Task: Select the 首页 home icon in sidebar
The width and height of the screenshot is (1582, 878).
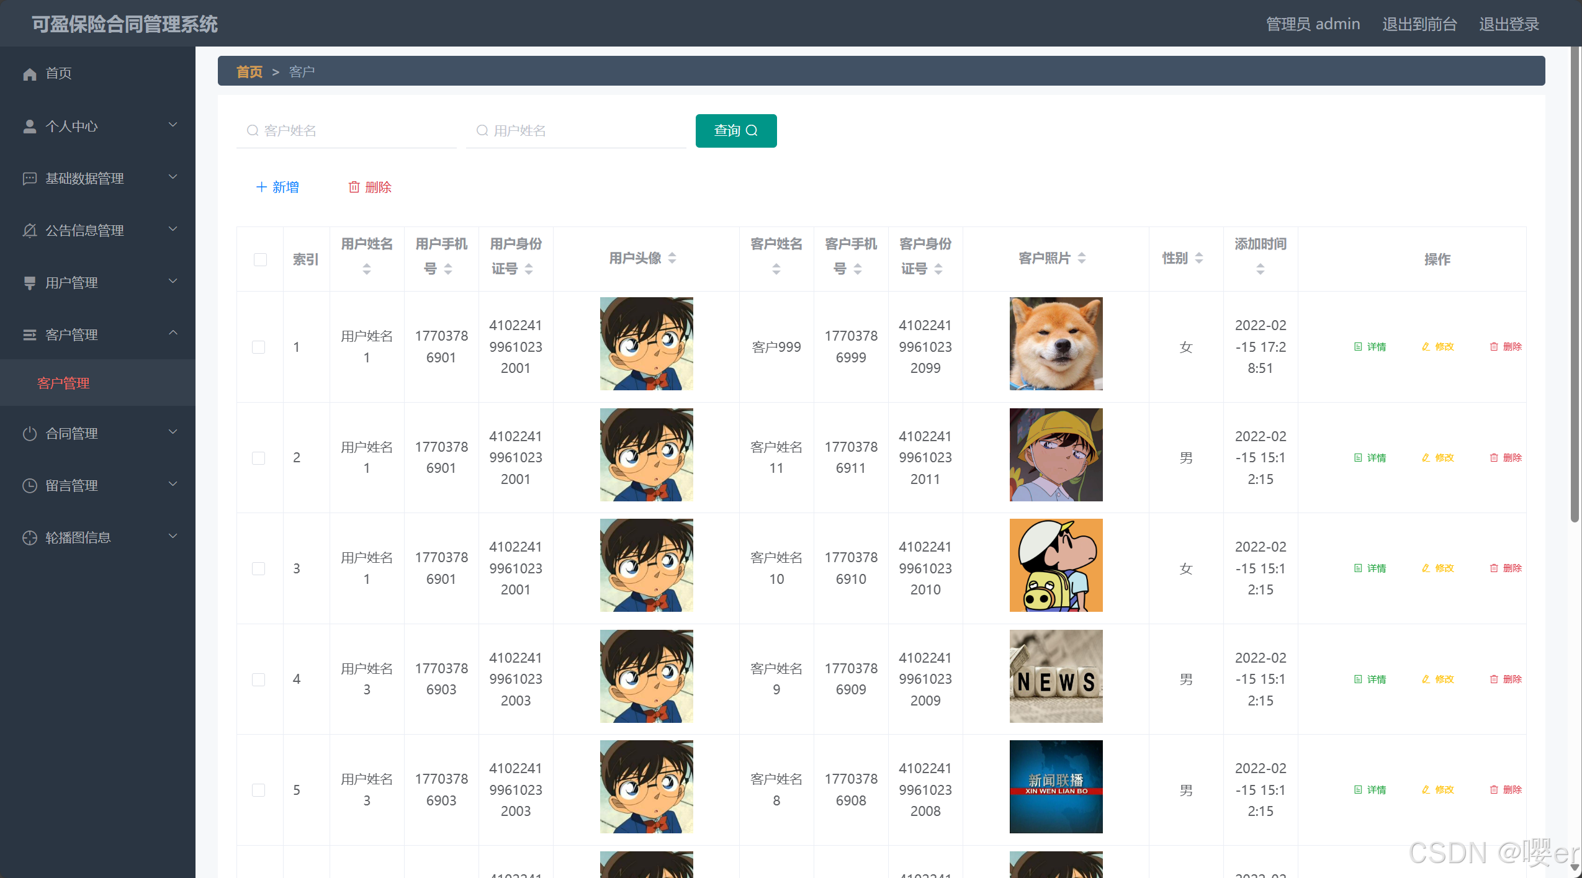Action: click(x=29, y=73)
